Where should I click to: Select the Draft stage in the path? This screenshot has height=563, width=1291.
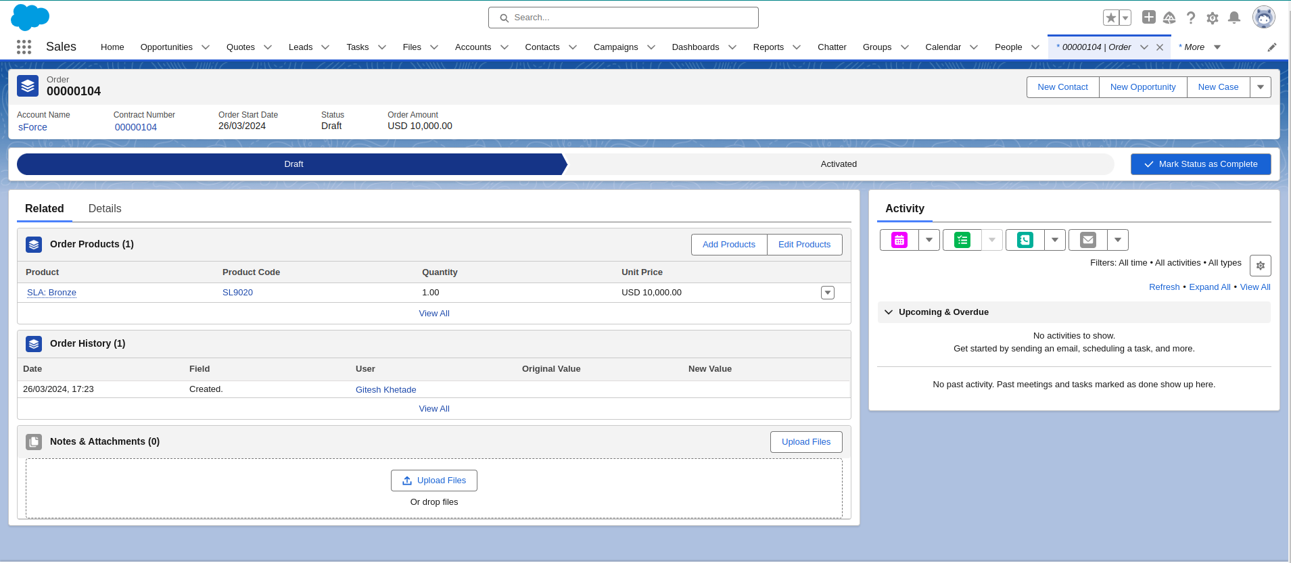(292, 164)
